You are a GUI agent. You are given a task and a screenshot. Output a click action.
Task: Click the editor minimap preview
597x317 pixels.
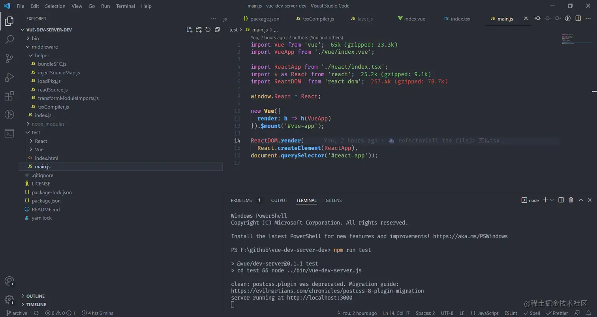[x=576, y=39]
